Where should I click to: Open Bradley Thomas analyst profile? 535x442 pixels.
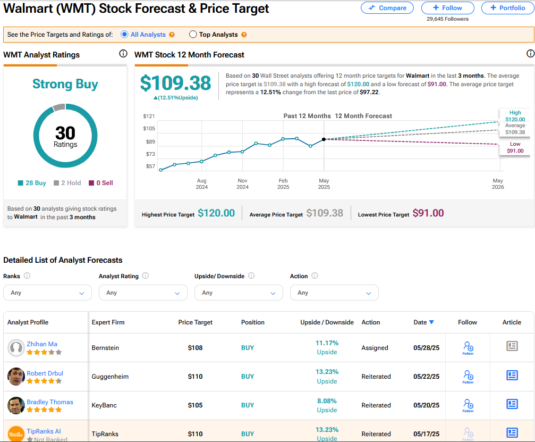[x=50, y=402]
